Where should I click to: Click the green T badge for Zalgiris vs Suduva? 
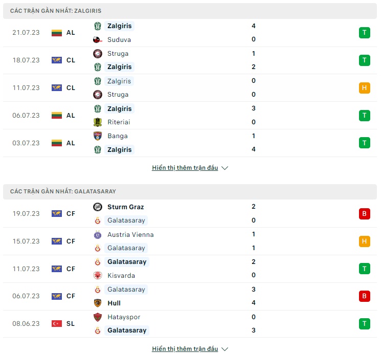pyautogui.click(x=364, y=33)
